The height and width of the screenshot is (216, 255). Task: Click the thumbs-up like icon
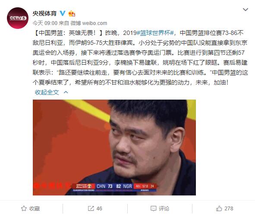219,208
